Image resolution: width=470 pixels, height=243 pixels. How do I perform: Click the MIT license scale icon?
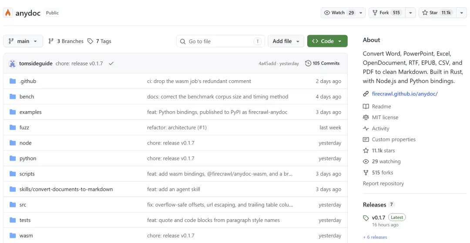(x=366, y=118)
